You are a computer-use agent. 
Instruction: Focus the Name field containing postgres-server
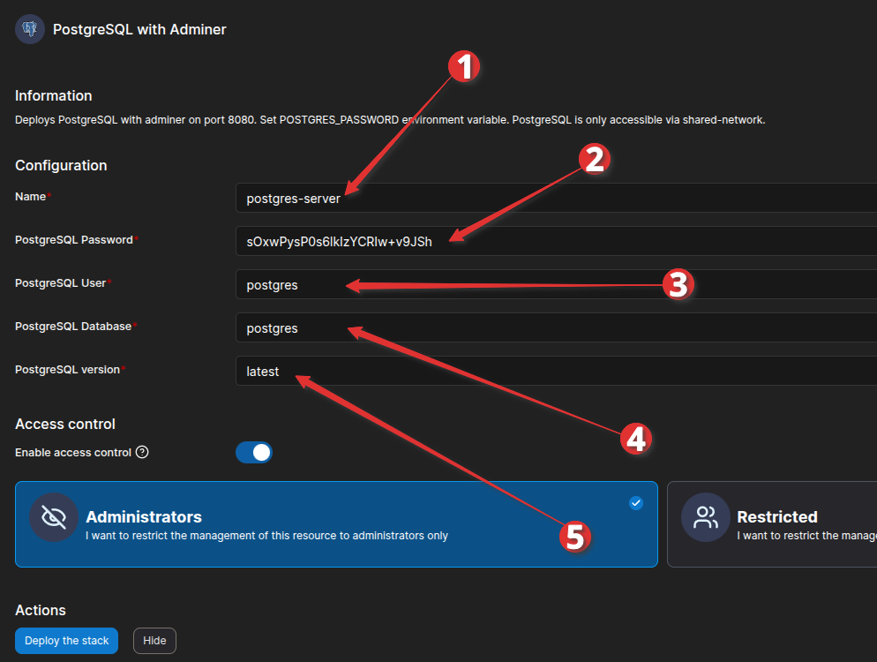pos(556,198)
